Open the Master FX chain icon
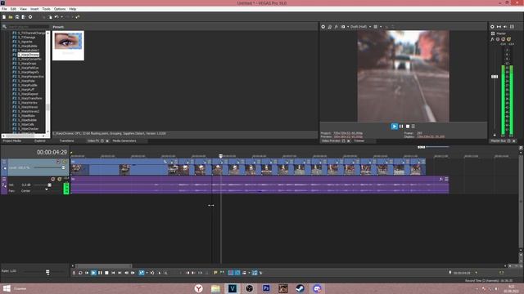 coord(493,39)
